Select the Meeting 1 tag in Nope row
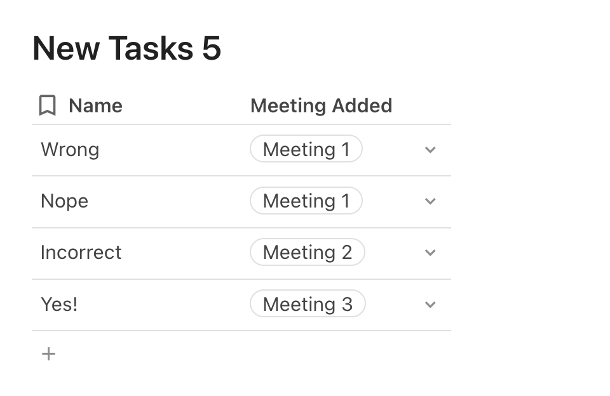The width and height of the screenshot is (610, 396). 306,201
